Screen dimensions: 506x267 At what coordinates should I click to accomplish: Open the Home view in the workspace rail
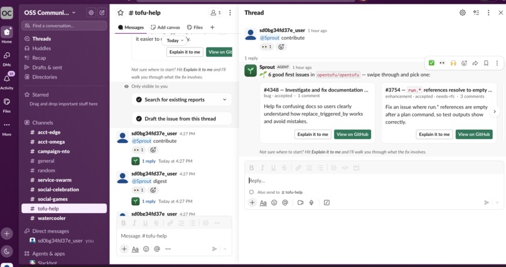point(7,32)
